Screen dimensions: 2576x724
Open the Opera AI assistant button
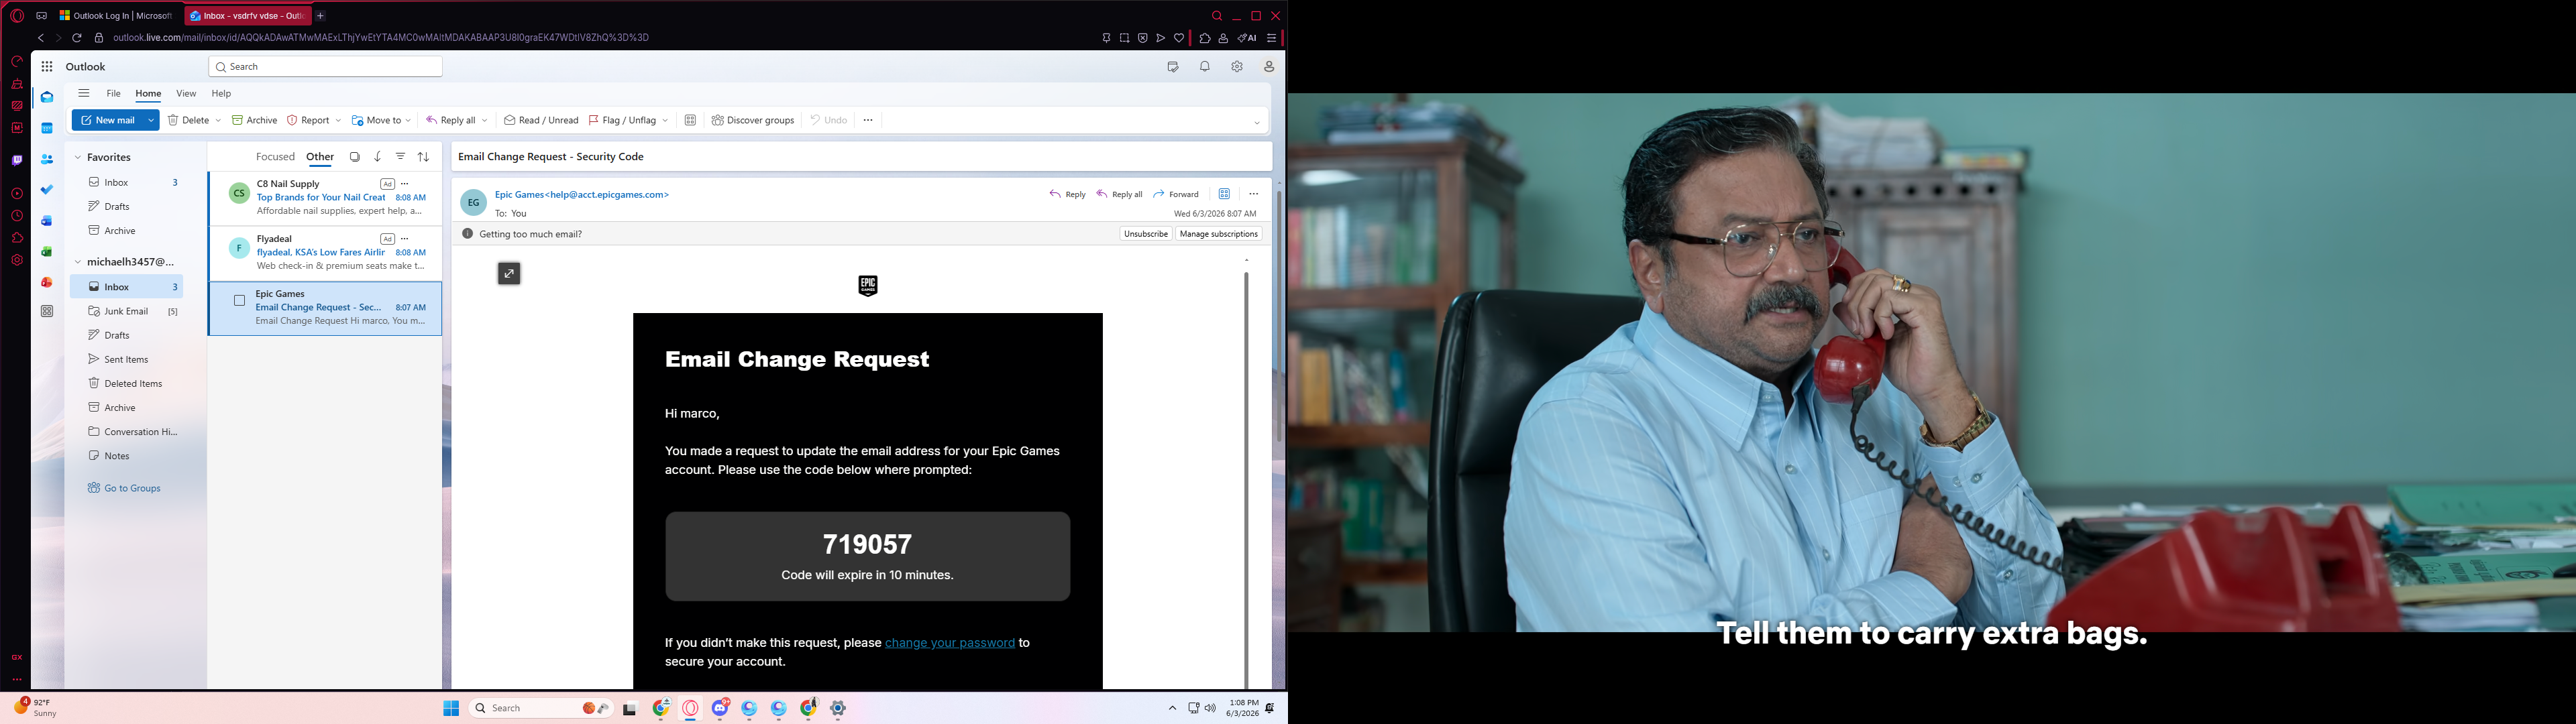click(x=1247, y=38)
